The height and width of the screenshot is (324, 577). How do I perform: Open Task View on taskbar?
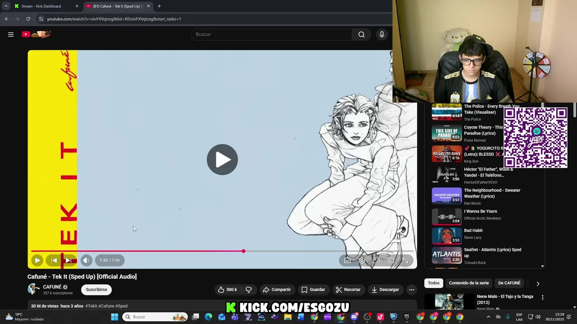point(195,317)
